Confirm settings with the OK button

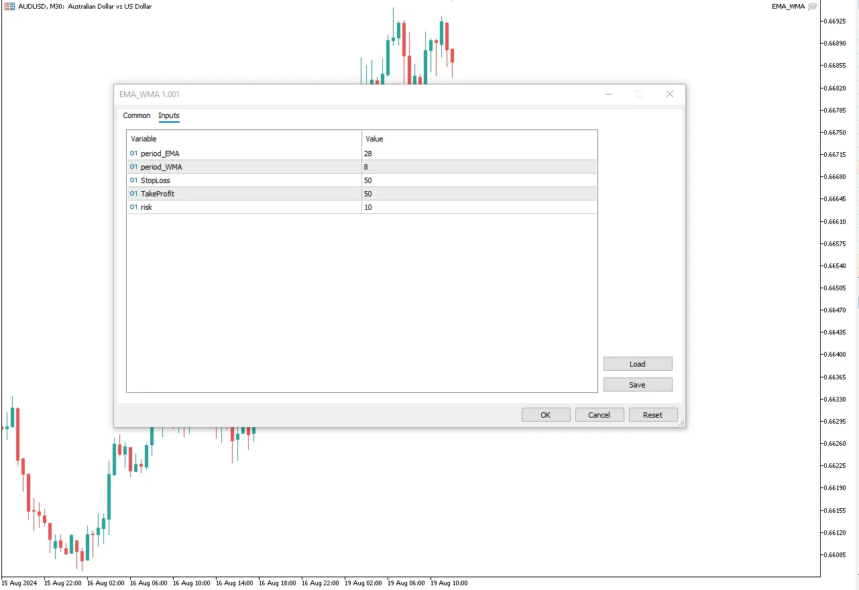click(546, 415)
